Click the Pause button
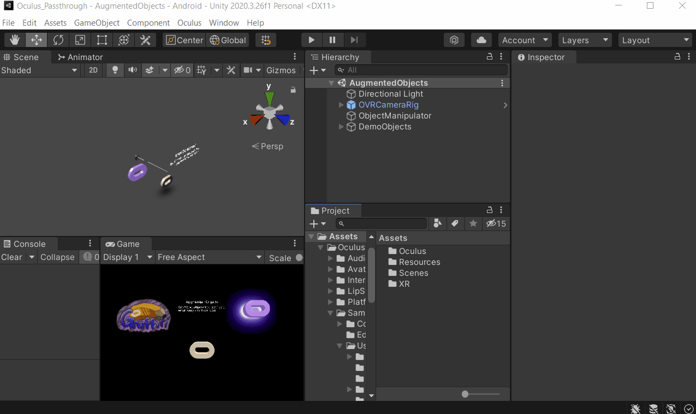The width and height of the screenshot is (696, 414). [332, 40]
